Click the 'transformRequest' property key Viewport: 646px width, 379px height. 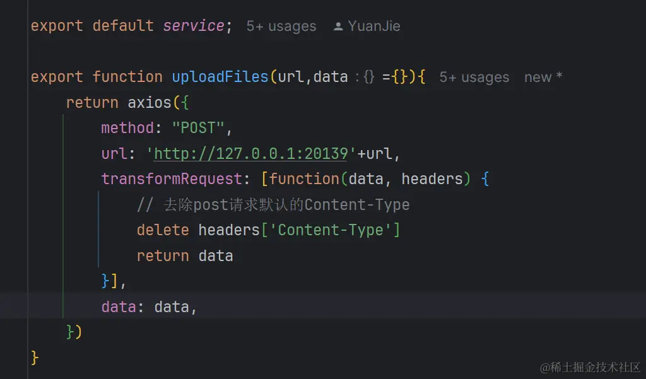click(172, 179)
